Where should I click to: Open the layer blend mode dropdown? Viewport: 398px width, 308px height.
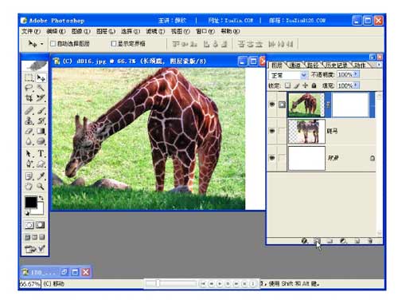coord(288,75)
